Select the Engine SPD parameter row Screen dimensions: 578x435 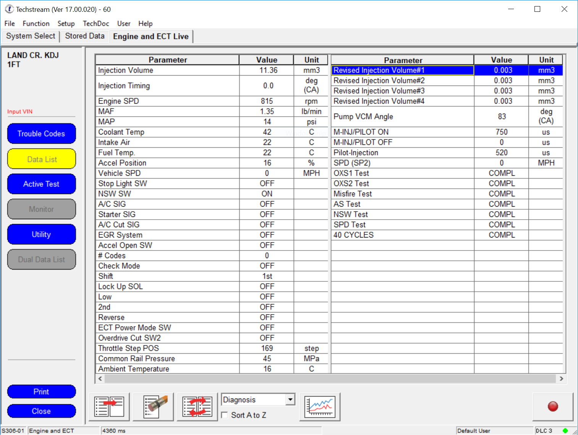click(x=212, y=101)
